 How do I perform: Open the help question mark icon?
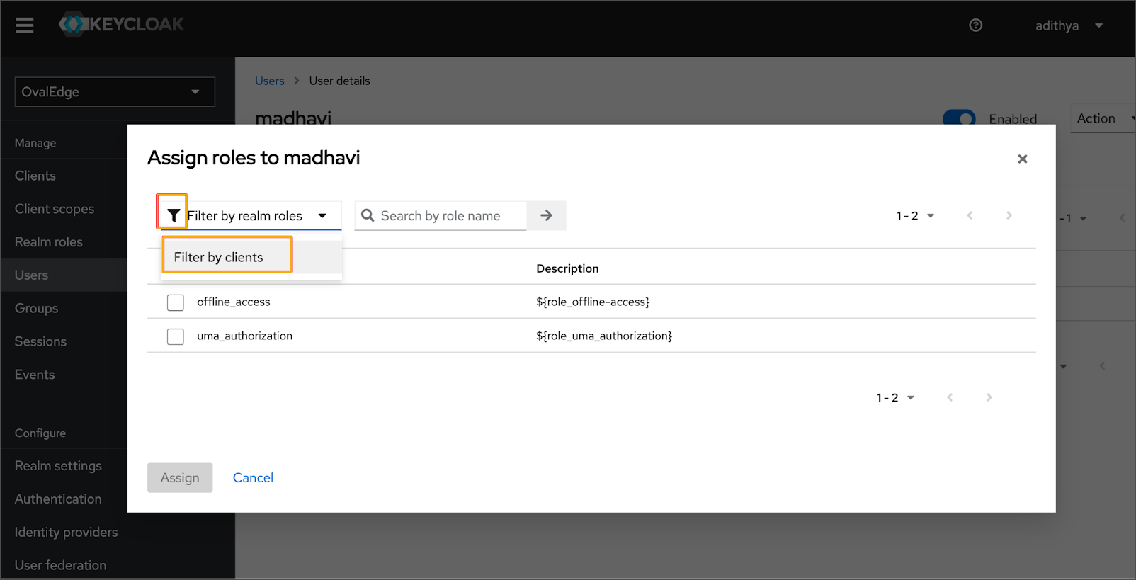[975, 25]
